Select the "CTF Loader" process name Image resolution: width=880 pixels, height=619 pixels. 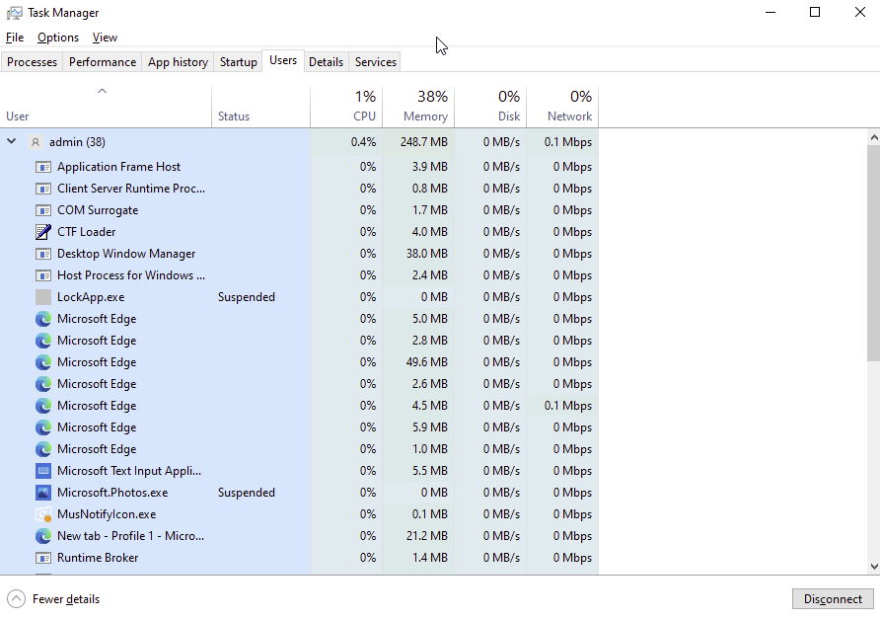(x=87, y=232)
